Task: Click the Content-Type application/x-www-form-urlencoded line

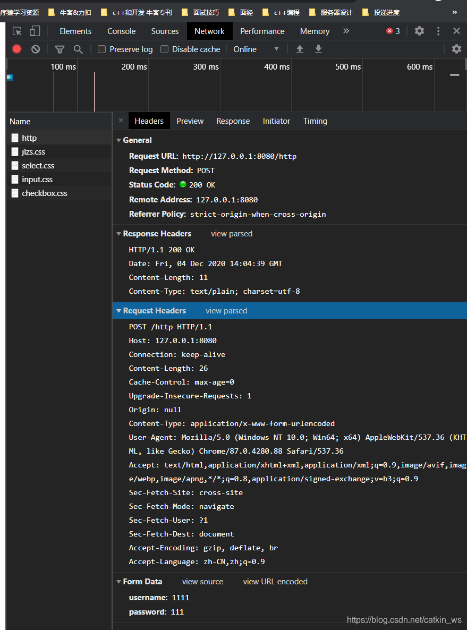Action: (x=232, y=423)
